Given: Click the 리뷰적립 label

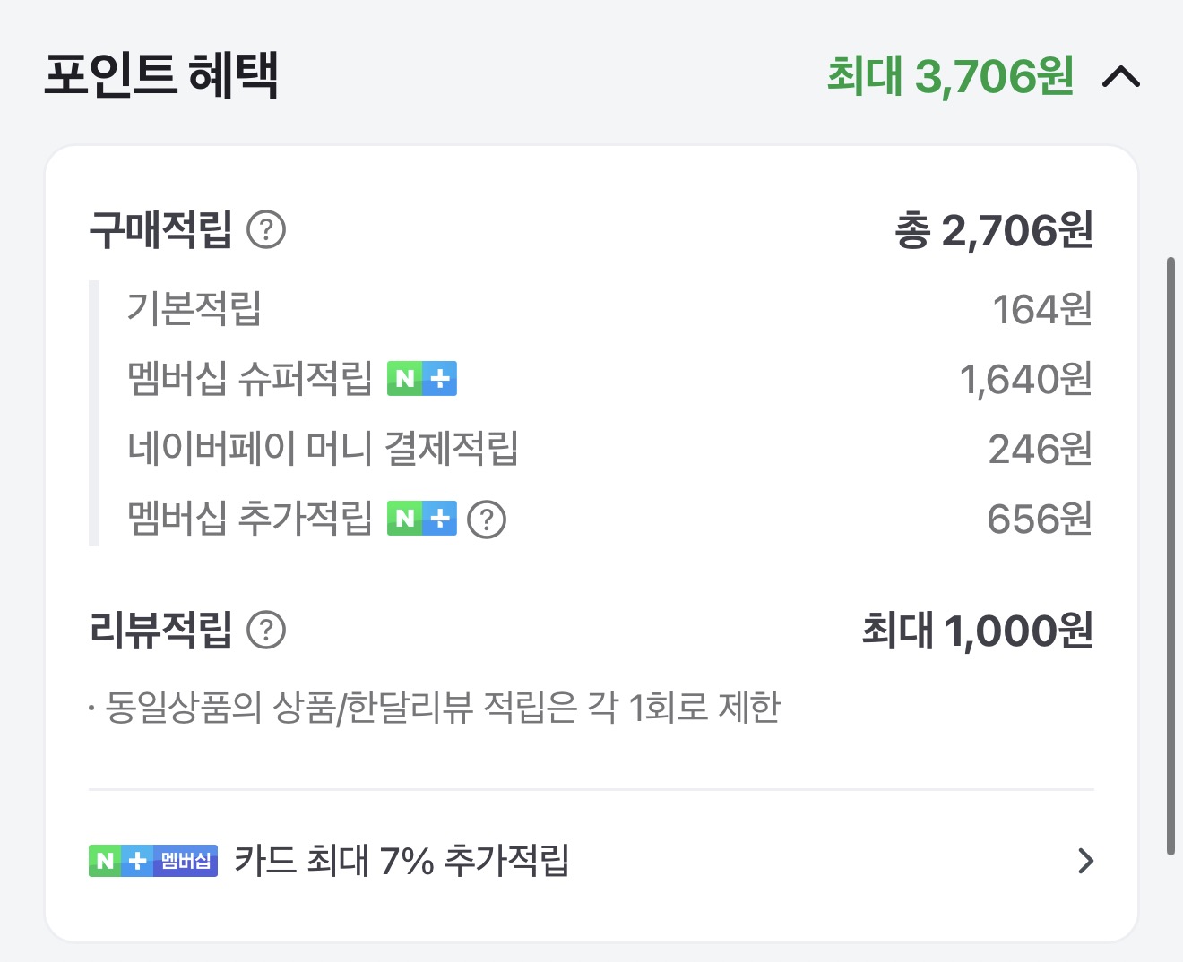Looking at the screenshot, I should (x=161, y=631).
